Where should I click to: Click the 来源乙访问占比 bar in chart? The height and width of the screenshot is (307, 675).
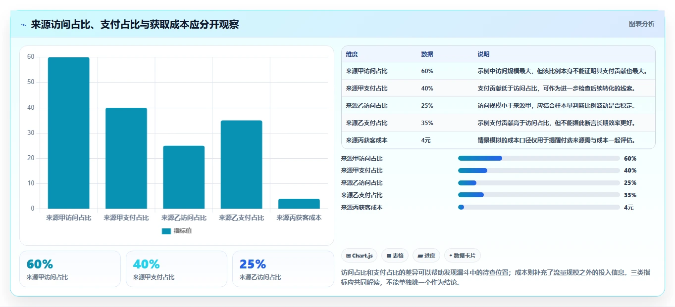tap(184, 177)
